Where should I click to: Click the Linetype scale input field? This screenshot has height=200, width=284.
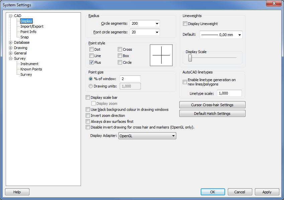pos(229,93)
